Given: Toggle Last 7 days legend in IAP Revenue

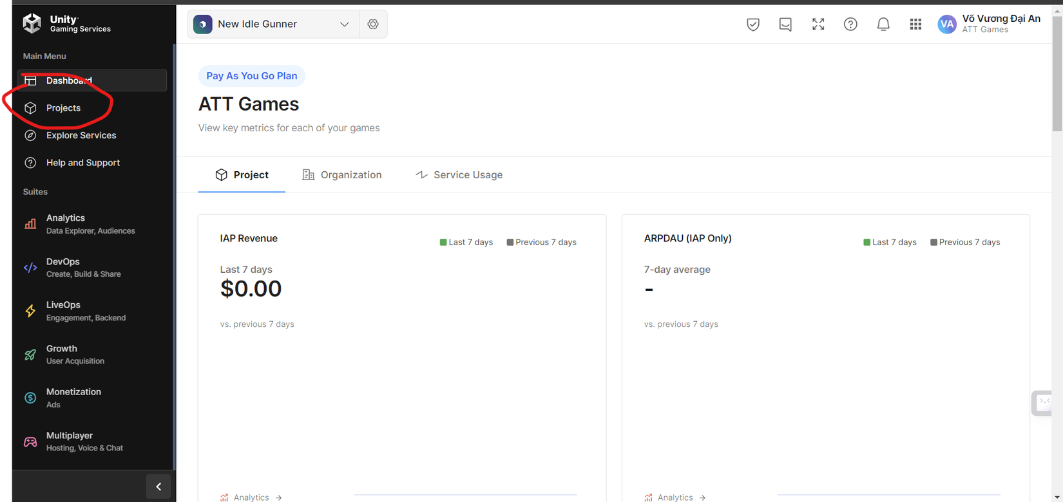Looking at the screenshot, I should pyautogui.click(x=466, y=243).
